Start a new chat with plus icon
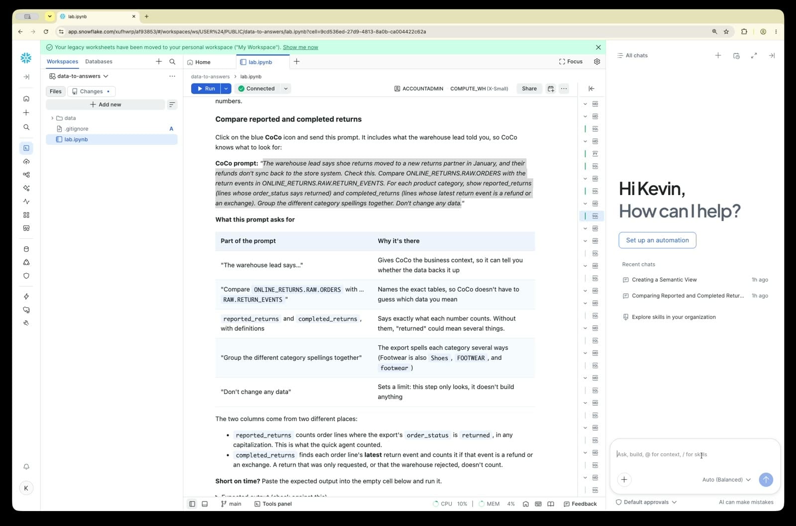Viewport: 796px width, 526px height. [x=718, y=56]
